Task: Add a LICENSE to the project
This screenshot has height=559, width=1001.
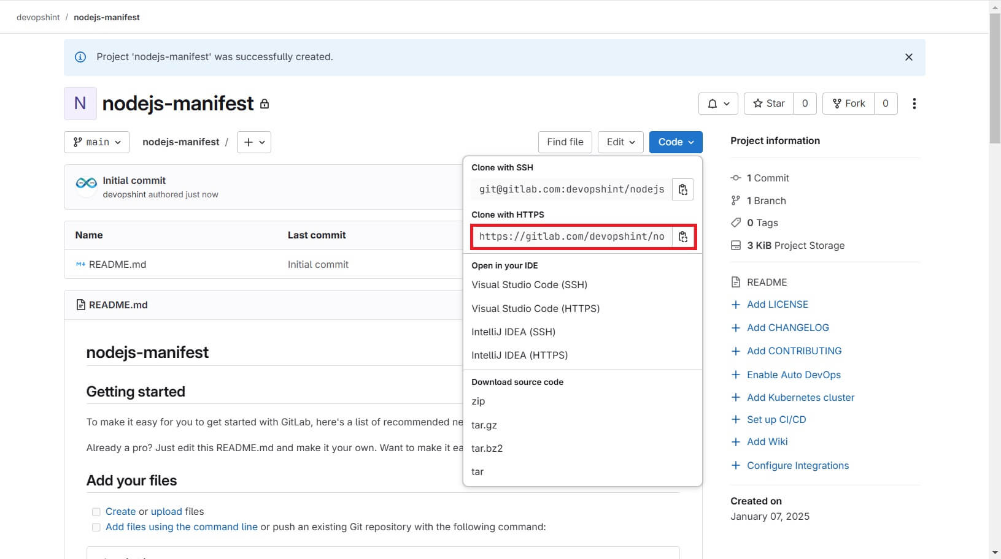Action: click(777, 304)
